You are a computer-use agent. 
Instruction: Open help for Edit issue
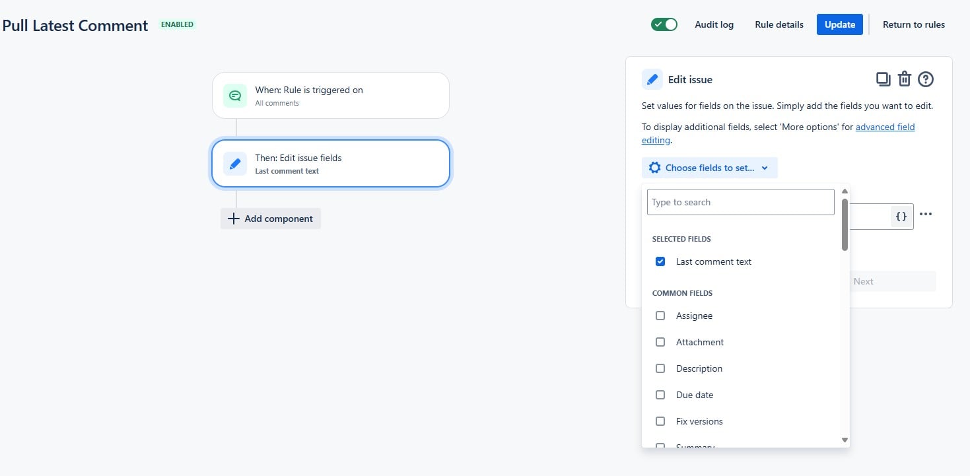(x=926, y=79)
